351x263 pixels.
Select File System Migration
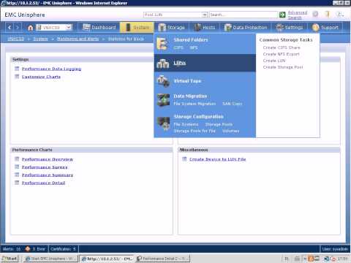pyautogui.click(x=195, y=104)
